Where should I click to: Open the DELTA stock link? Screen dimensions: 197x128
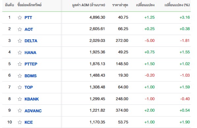31,41
